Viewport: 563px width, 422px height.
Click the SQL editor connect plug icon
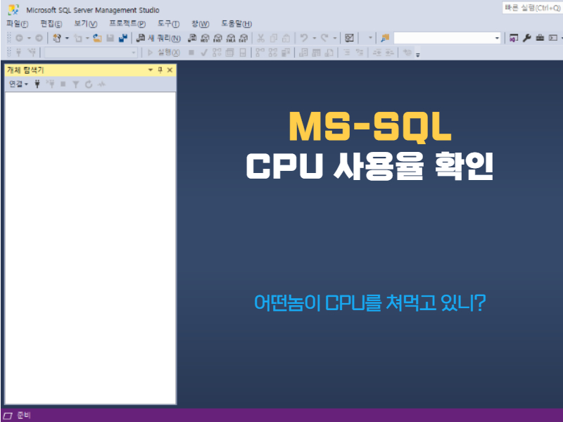point(19,53)
